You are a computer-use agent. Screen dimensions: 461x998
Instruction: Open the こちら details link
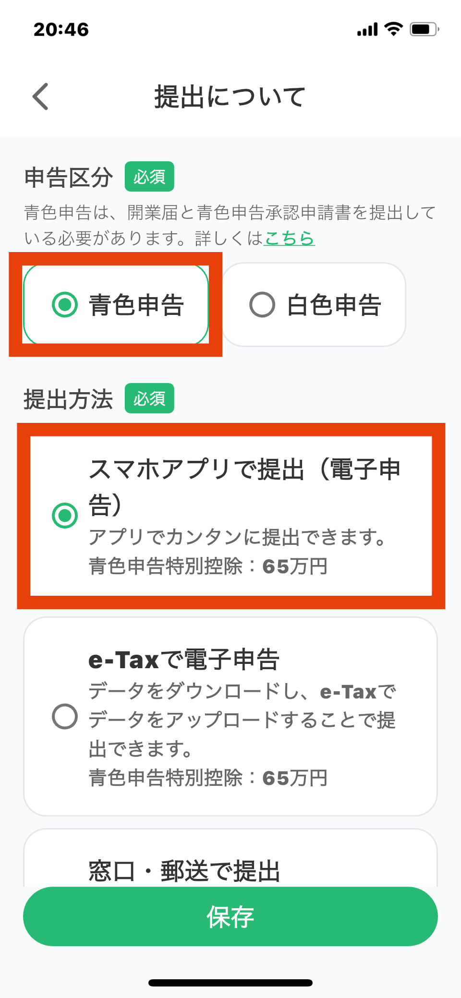click(290, 238)
